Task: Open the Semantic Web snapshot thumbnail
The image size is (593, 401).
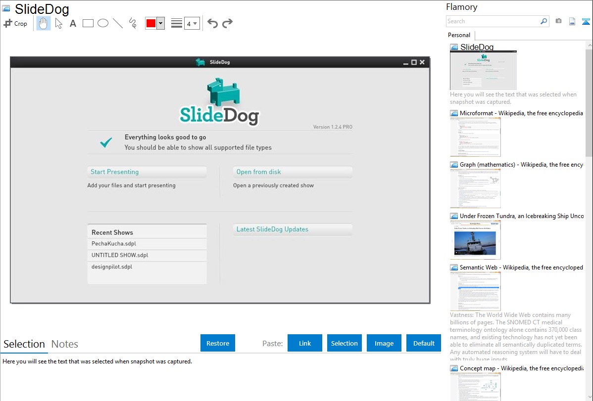Action: pos(475,291)
